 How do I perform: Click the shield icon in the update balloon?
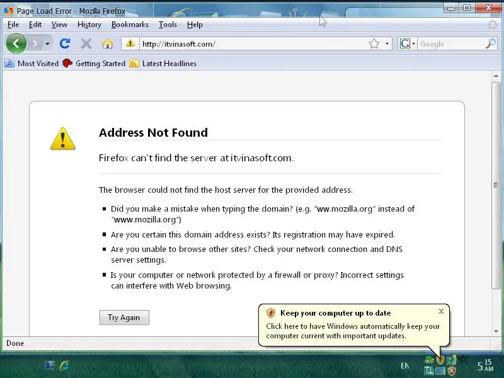(x=271, y=312)
